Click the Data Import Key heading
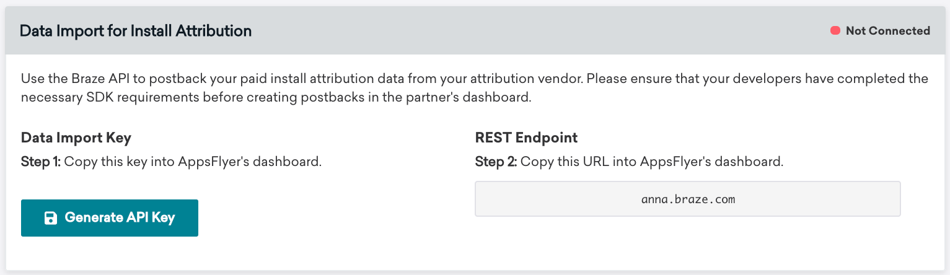 point(76,137)
